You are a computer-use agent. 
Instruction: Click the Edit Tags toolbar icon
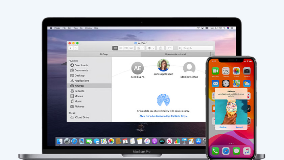[170, 48]
